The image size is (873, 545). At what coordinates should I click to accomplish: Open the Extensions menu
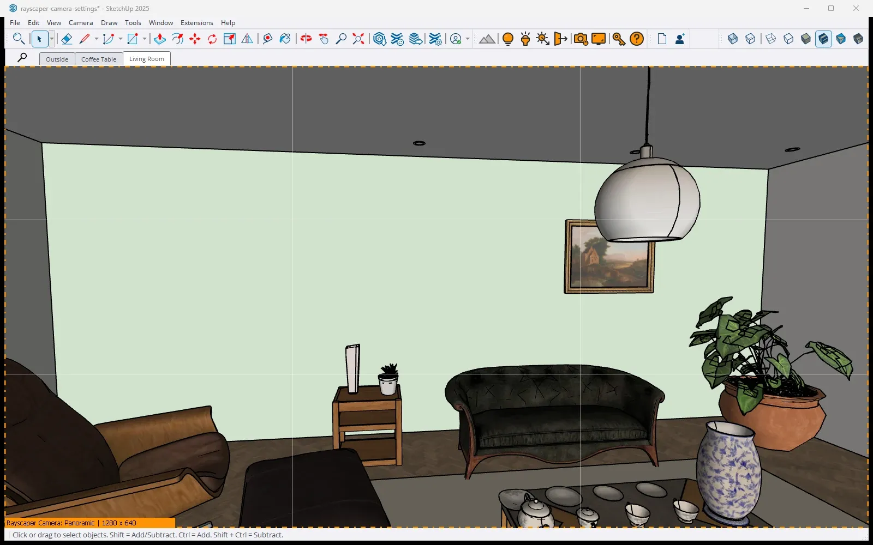point(197,23)
